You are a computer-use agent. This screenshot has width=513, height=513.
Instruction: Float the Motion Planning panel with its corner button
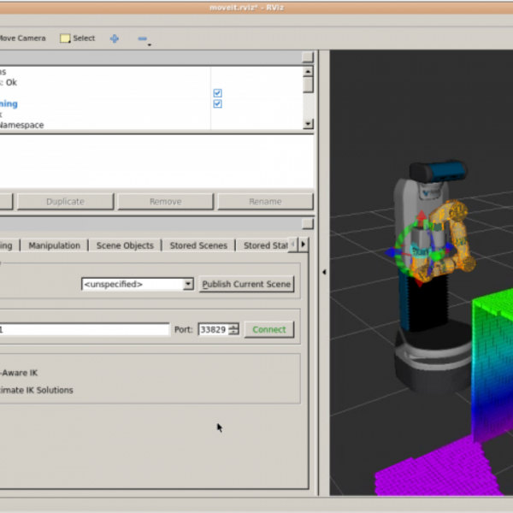point(308,224)
